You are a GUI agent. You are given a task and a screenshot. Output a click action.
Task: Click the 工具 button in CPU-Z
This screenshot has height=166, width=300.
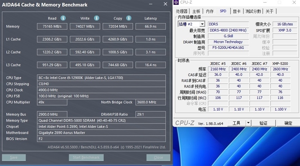pos(237,123)
